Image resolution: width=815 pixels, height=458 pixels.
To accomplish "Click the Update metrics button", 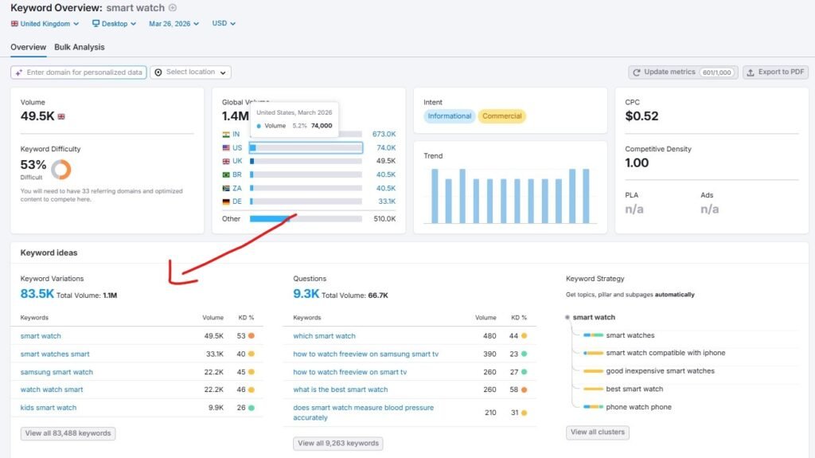I will (x=683, y=72).
